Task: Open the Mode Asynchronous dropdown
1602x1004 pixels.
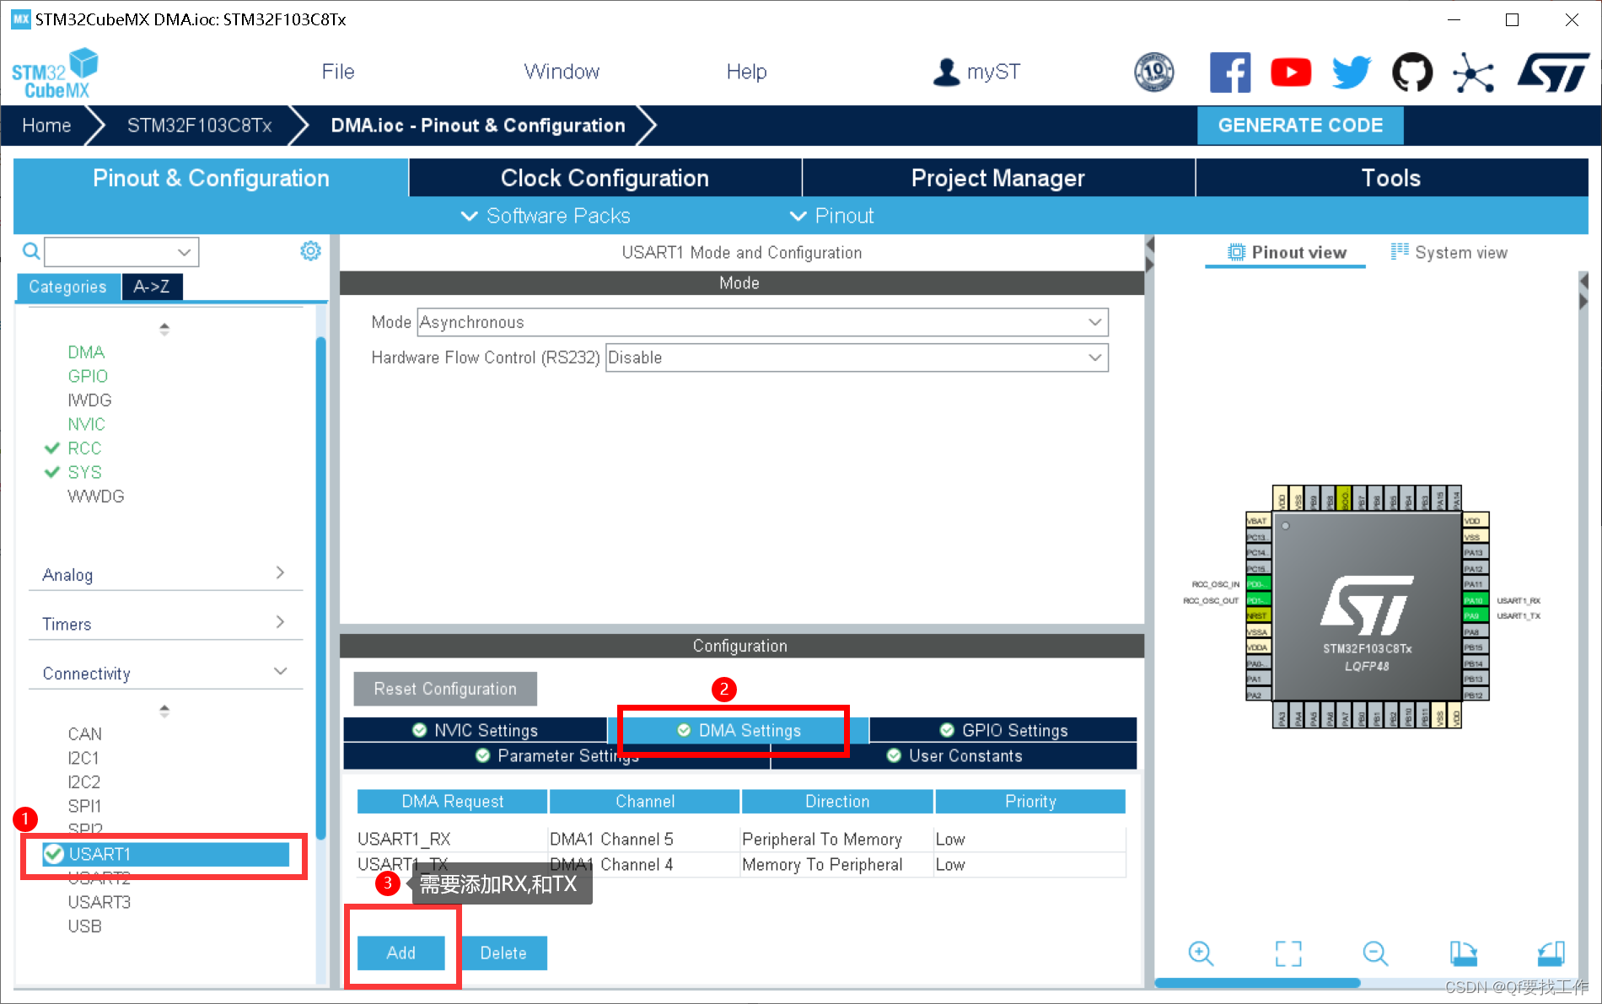Action: 763,322
